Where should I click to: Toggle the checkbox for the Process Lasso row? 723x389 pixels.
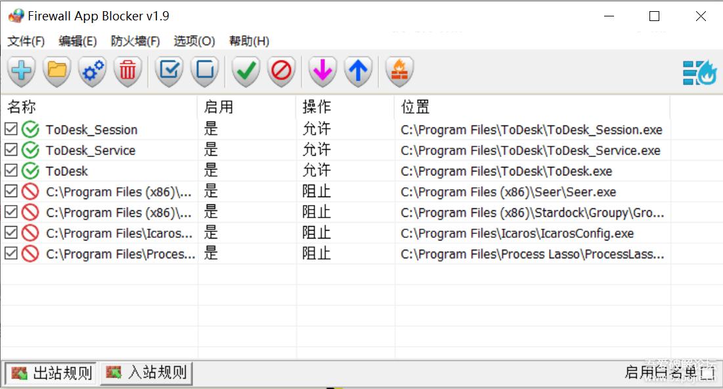[11, 253]
